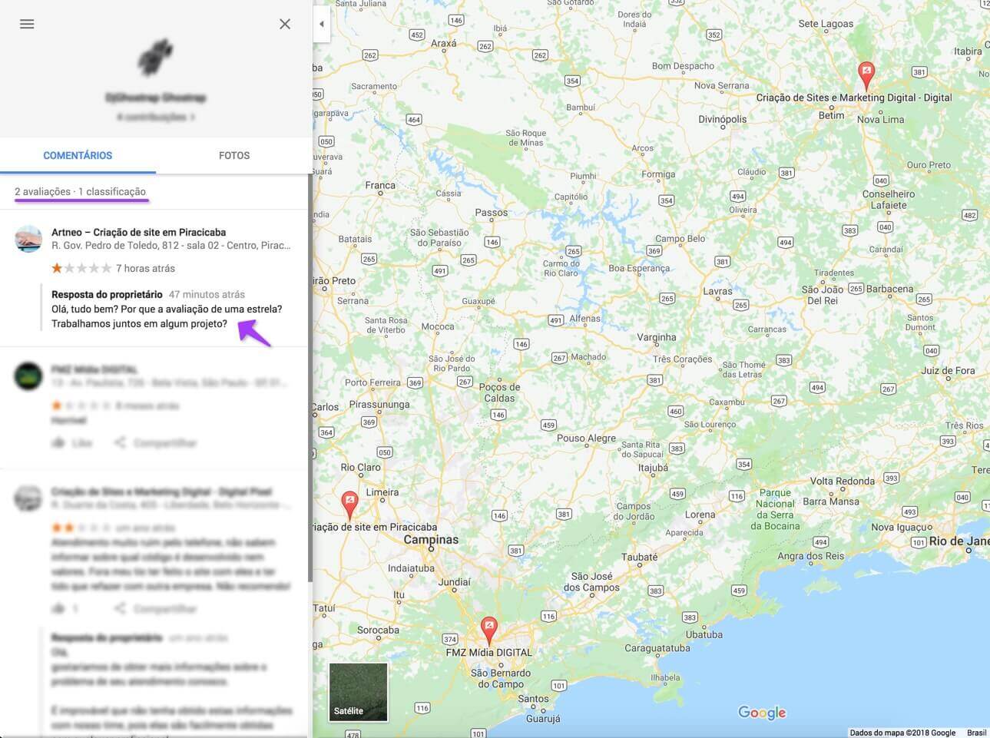Click the Resposta do proprietário heading under Artneo
Screen dimensions: 990x738
click(107, 294)
